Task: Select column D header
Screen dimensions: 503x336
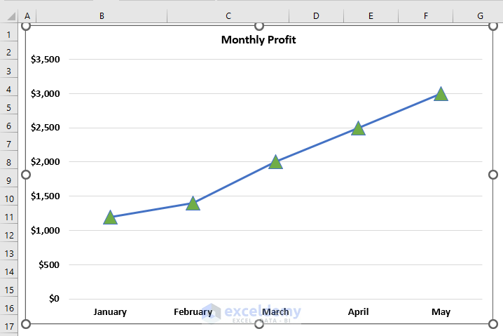Action: [x=316, y=15]
